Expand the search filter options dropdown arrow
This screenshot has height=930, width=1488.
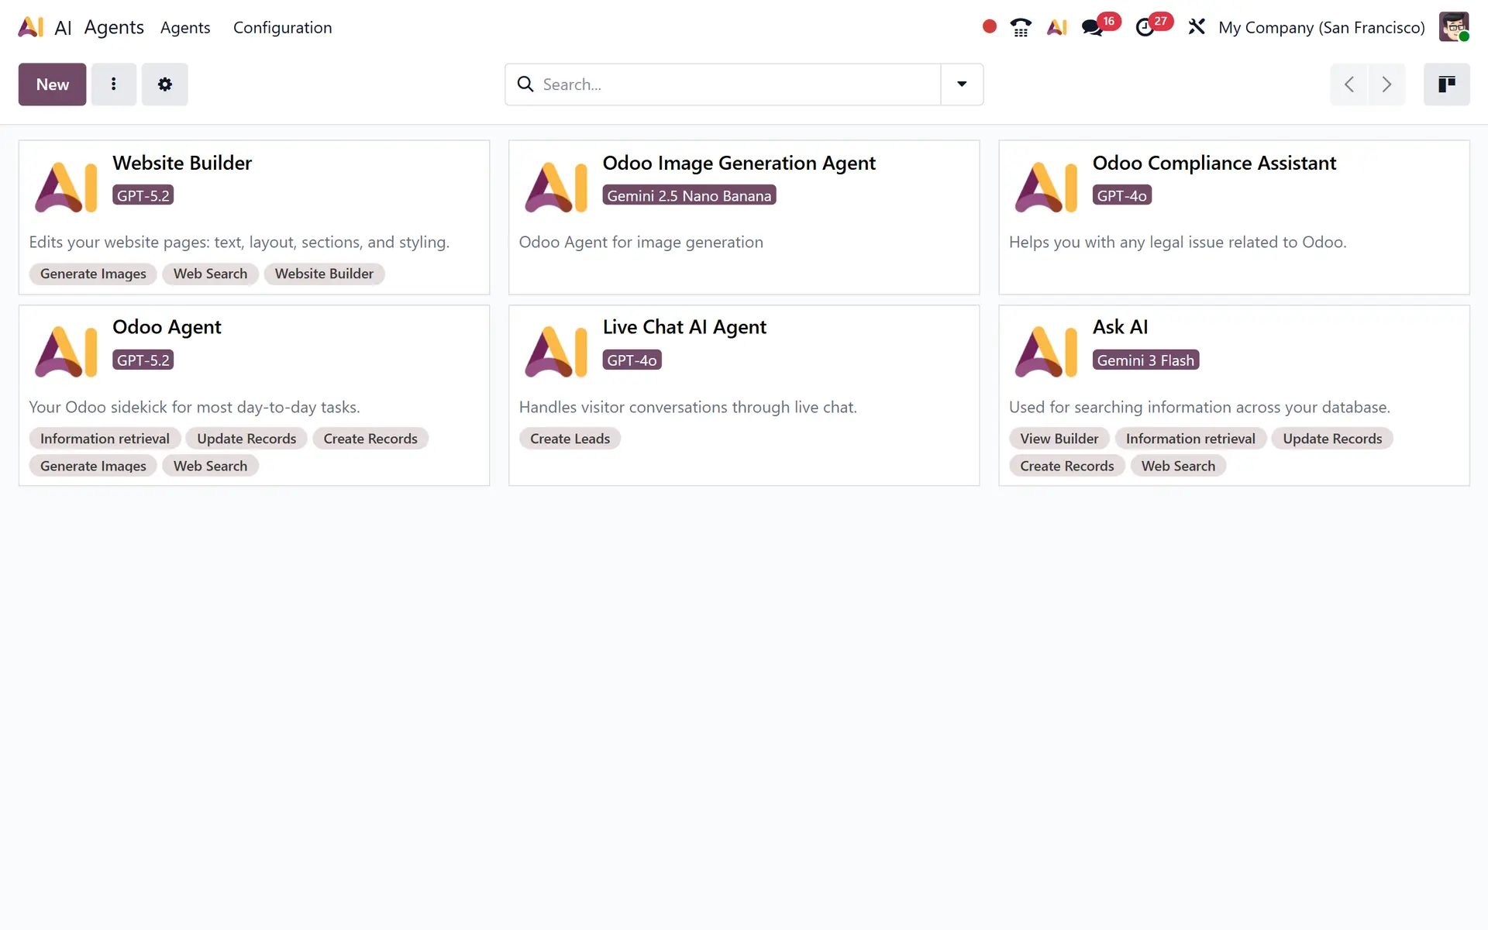point(962,84)
